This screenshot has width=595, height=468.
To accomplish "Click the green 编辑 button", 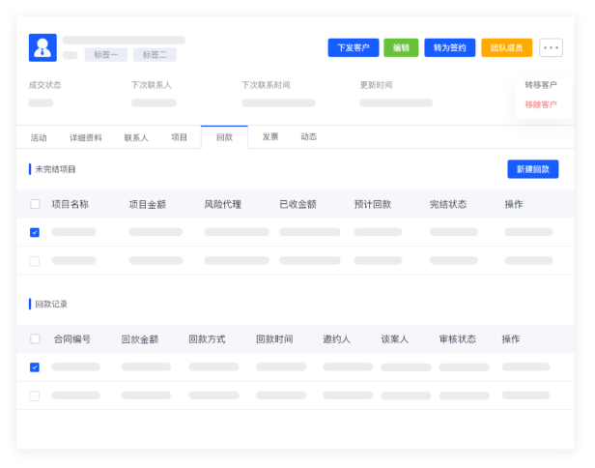I will pyautogui.click(x=401, y=47).
